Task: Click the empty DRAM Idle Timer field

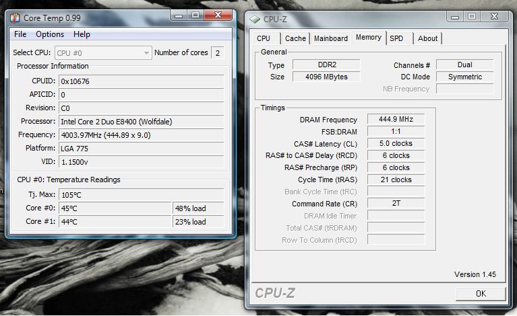Action: pyautogui.click(x=396, y=216)
